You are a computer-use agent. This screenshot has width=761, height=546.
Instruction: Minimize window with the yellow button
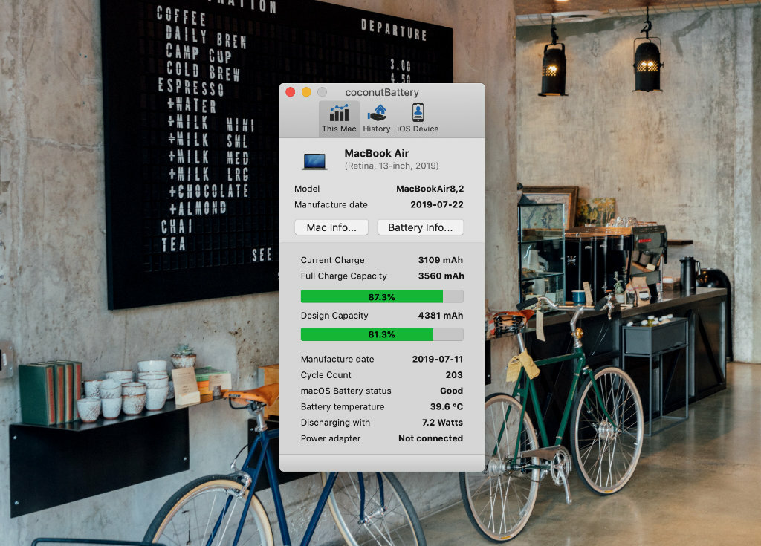click(306, 92)
